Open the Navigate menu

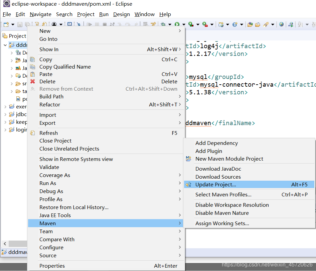(x=40, y=14)
